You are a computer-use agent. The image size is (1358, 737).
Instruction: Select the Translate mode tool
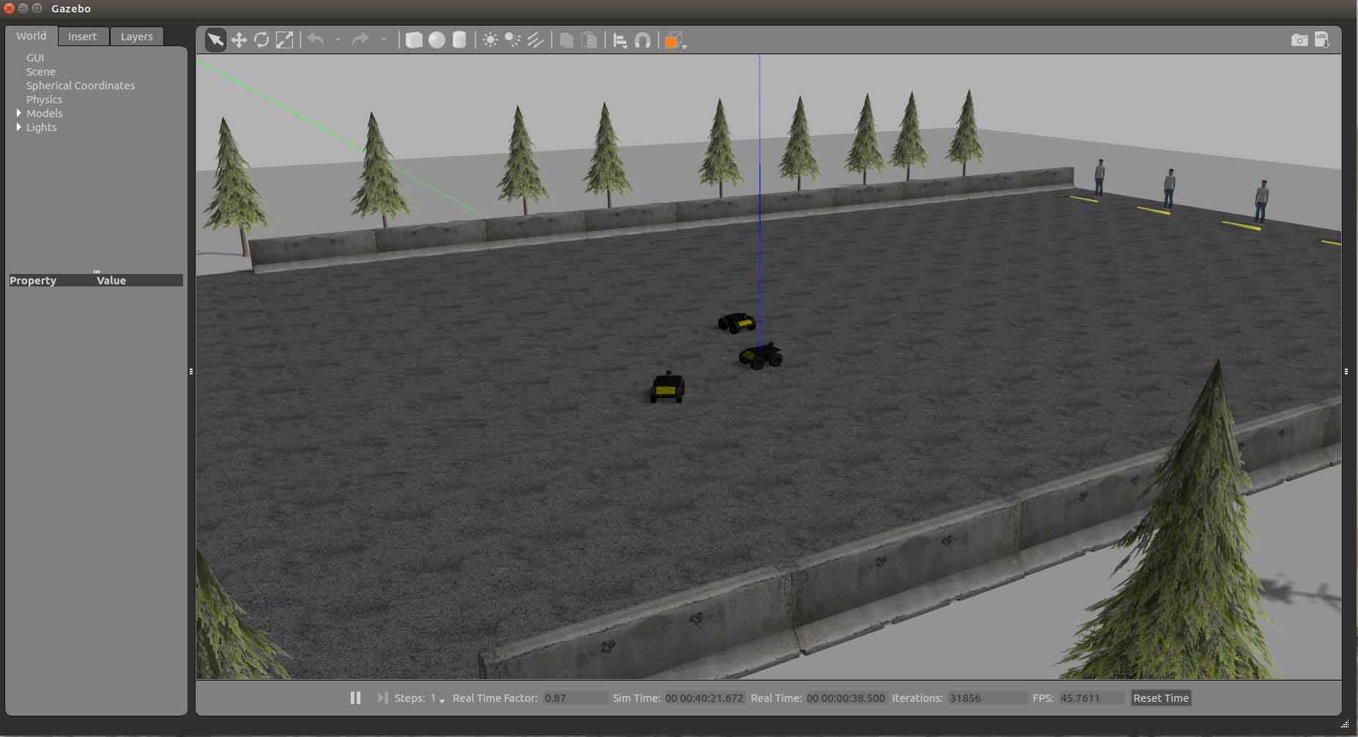[x=239, y=40]
